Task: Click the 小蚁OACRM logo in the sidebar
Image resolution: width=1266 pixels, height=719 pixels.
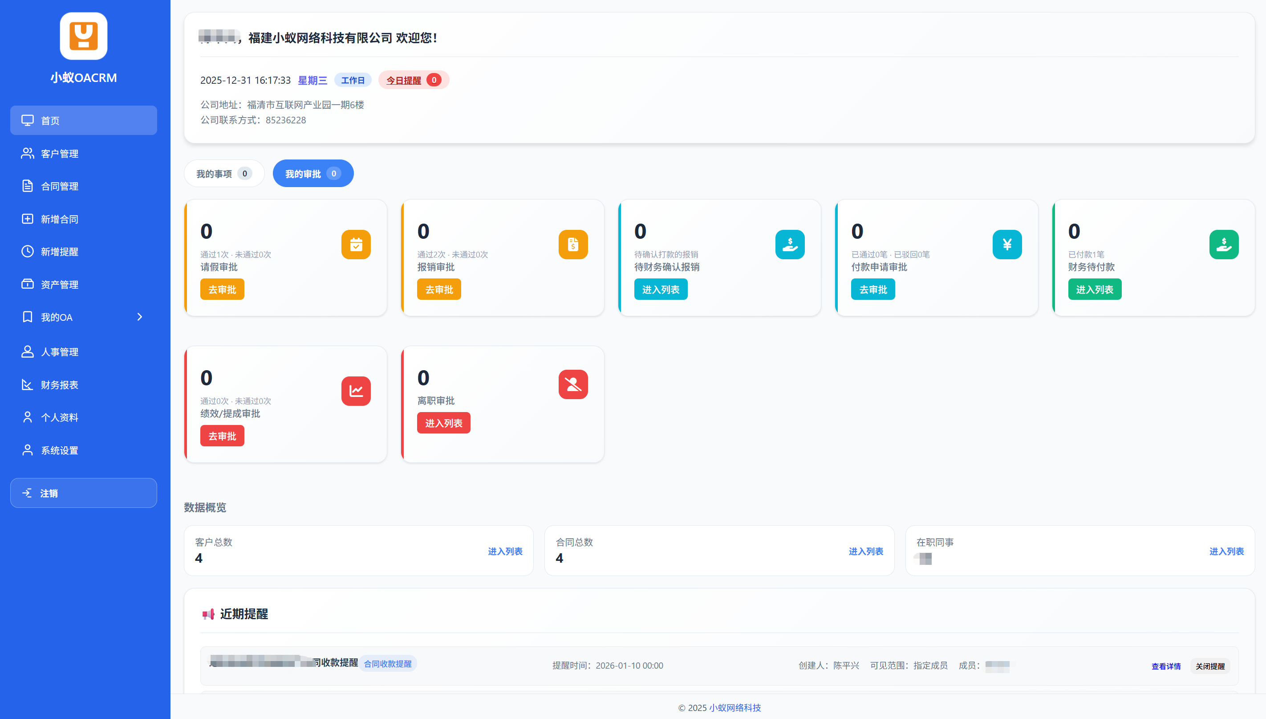Action: (83, 37)
